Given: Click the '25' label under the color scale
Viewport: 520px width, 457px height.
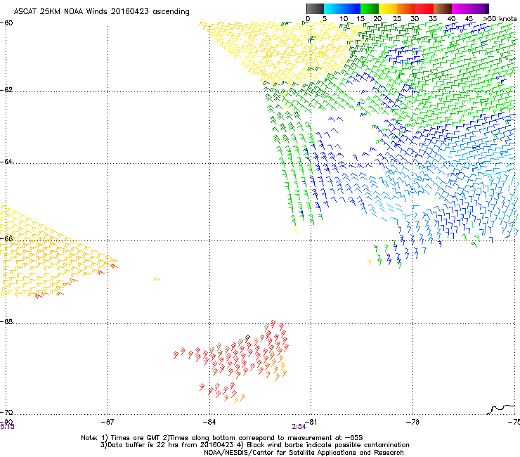Looking at the screenshot, I should (x=397, y=19).
